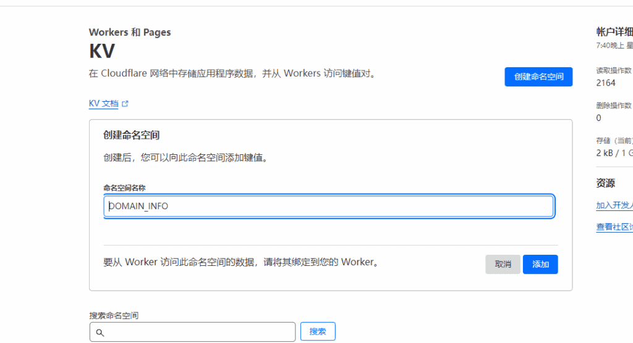Click the 命名空间名称 field label
This screenshot has height=343, width=633.
(124, 188)
